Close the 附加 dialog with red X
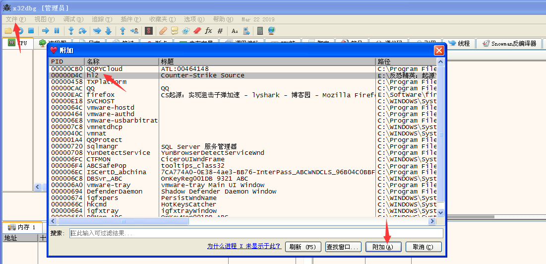 [x=439, y=51]
